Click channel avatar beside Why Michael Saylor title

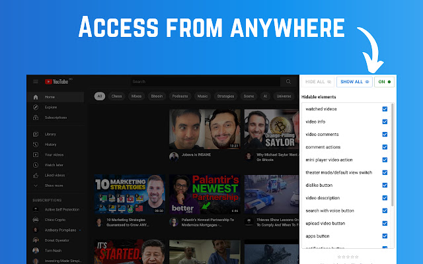(x=249, y=156)
